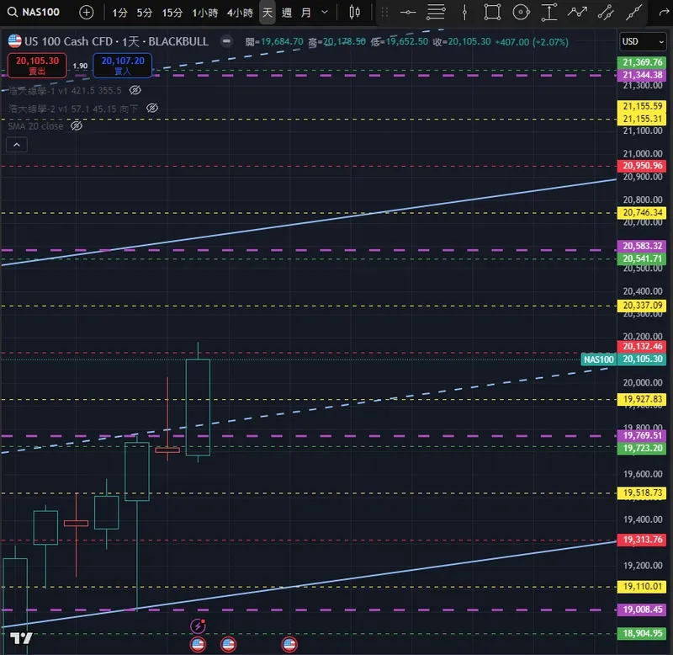Select the trend line drawing tool

(x=634, y=12)
